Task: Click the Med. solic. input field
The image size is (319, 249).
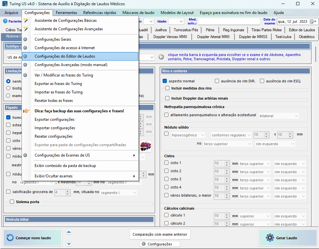Action: tap(229, 21)
